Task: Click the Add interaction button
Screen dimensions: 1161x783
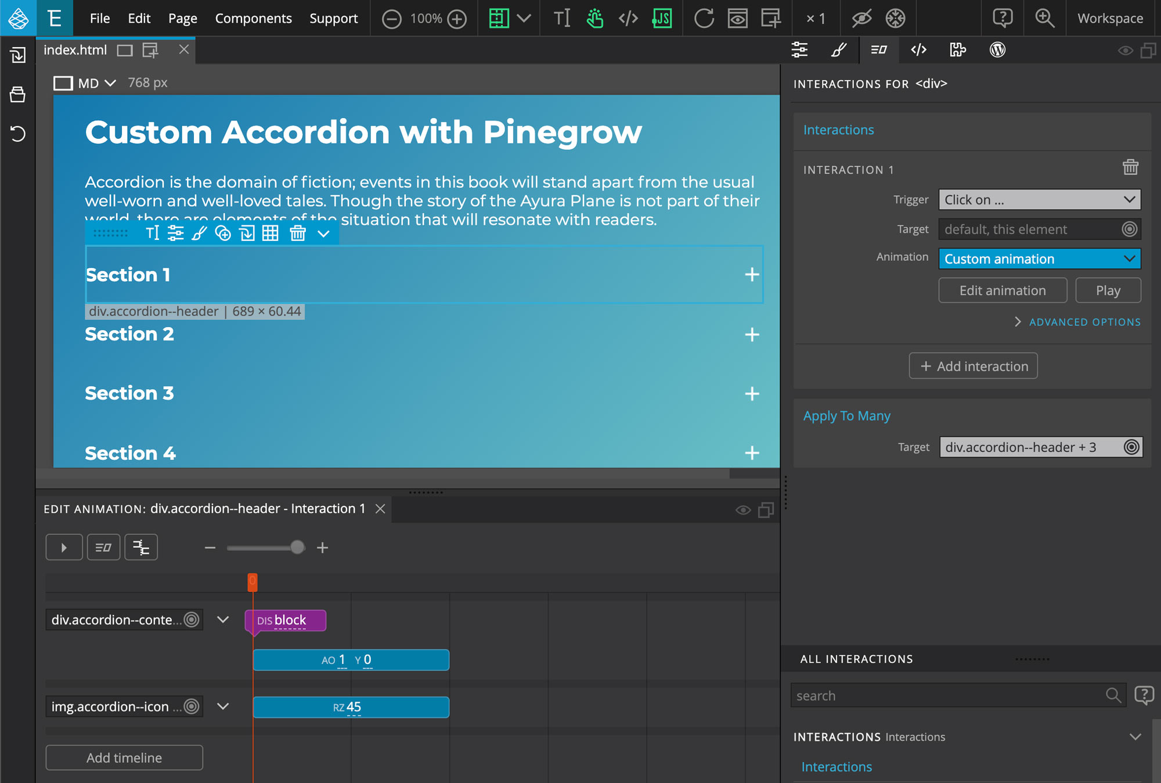Action: pyautogui.click(x=973, y=366)
